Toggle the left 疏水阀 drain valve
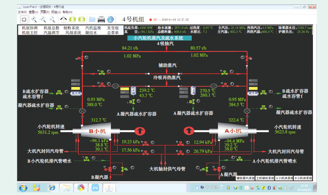The width and height of the screenshot is (328, 195). [75, 94]
